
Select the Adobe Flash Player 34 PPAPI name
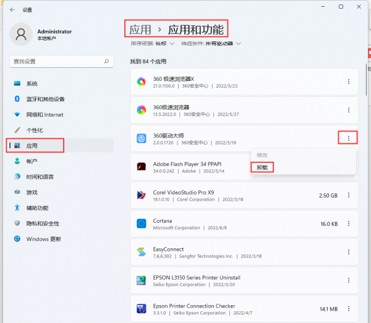tap(187, 164)
